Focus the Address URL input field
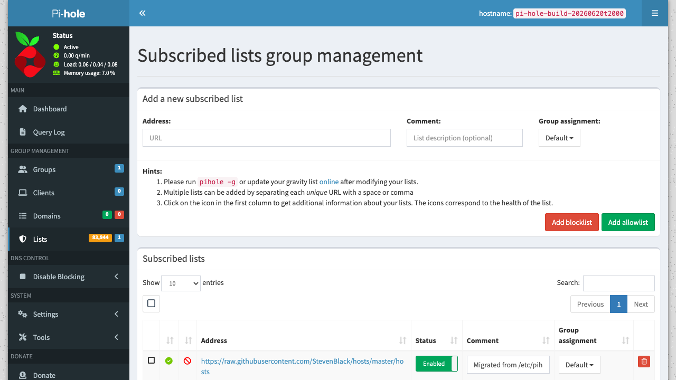The image size is (676, 380). click(x=267, y=138)
